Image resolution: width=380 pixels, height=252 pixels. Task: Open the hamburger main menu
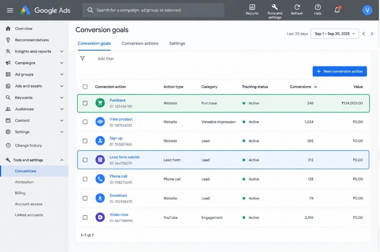(x=10, y=10)
